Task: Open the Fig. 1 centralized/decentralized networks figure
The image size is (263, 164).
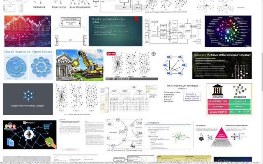Action: pos(166,7)
